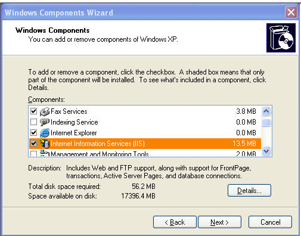Screen dimensions: 301x236
Task: Click the Internet Explorer globe icon
Action: point(45,133)
